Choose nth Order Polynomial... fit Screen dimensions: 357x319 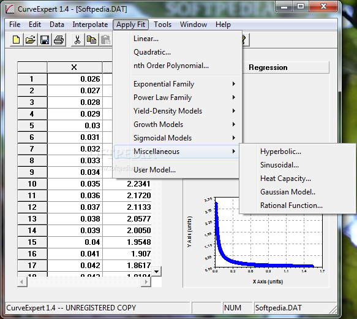coord(177,66)
